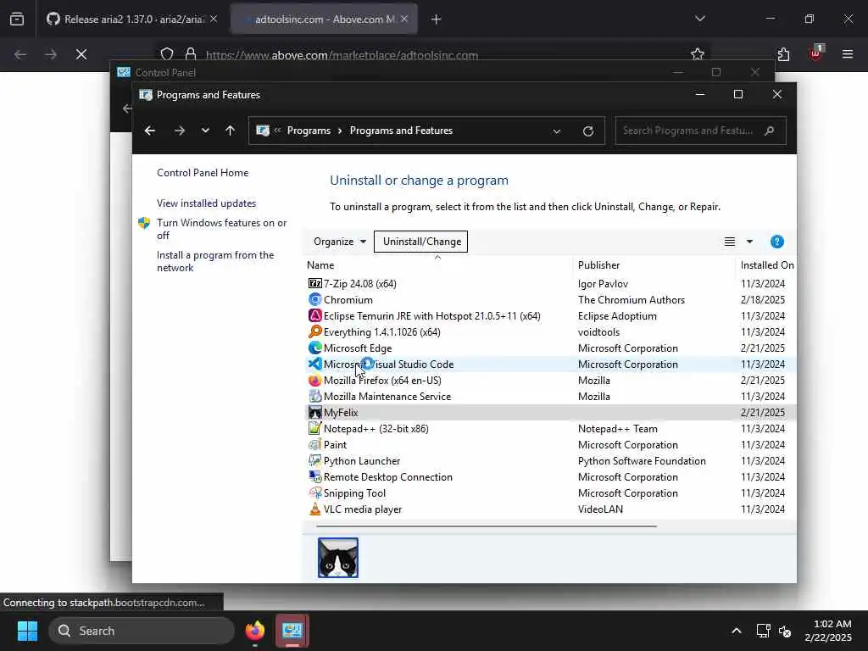The image size is (868, 651).
Task: Open Turn Windows features on or off
Action: [x=221, y=229]
